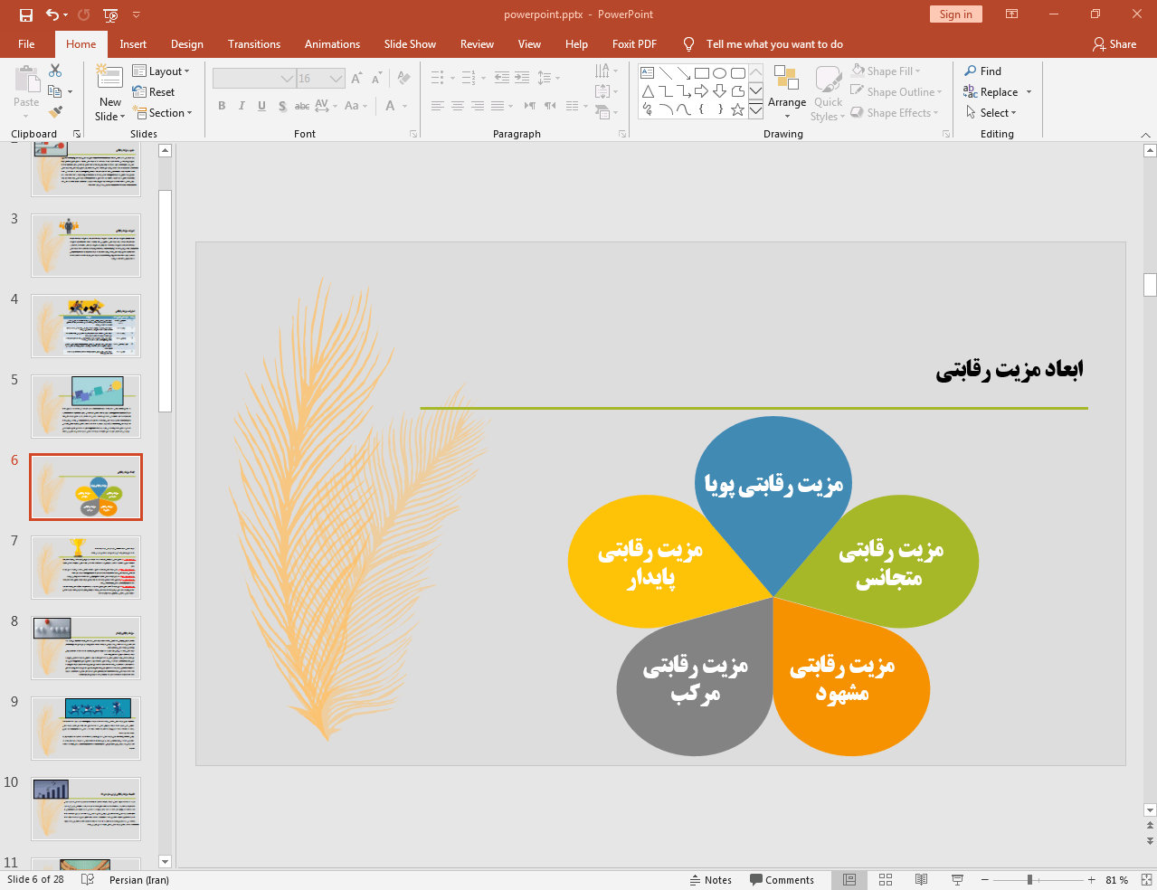Click the Ribbon Display Options icon
This screenshot has width=1157, height=890.
pos(1011,14)
